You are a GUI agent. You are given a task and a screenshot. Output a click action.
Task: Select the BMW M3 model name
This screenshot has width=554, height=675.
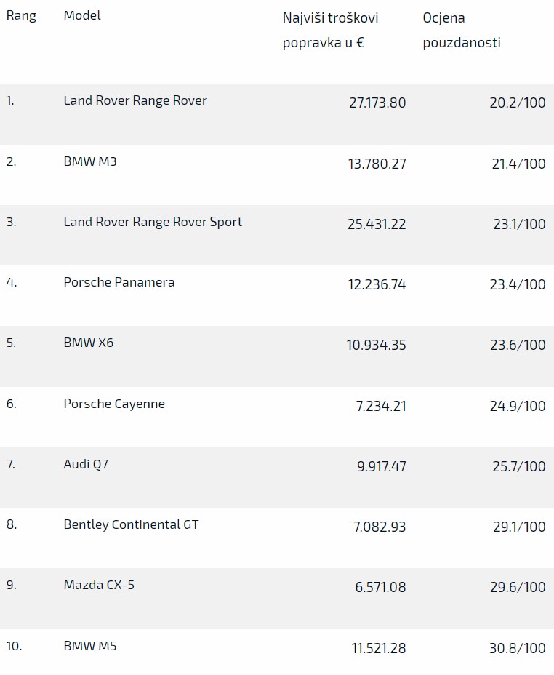[90, 161]
